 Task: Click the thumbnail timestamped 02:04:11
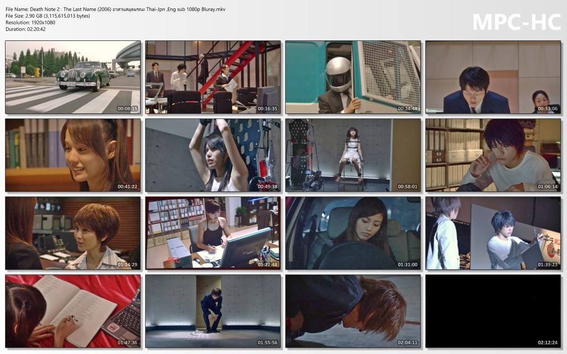click(x=353, y=311)
